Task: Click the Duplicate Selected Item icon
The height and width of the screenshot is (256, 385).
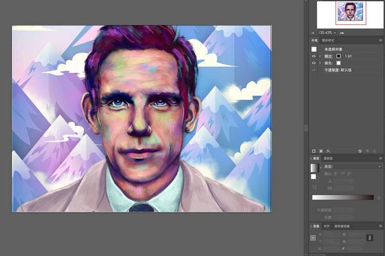Action: [367, 151]
